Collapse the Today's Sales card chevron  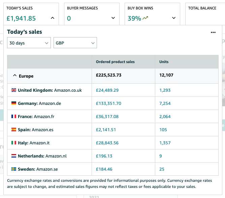53,18
